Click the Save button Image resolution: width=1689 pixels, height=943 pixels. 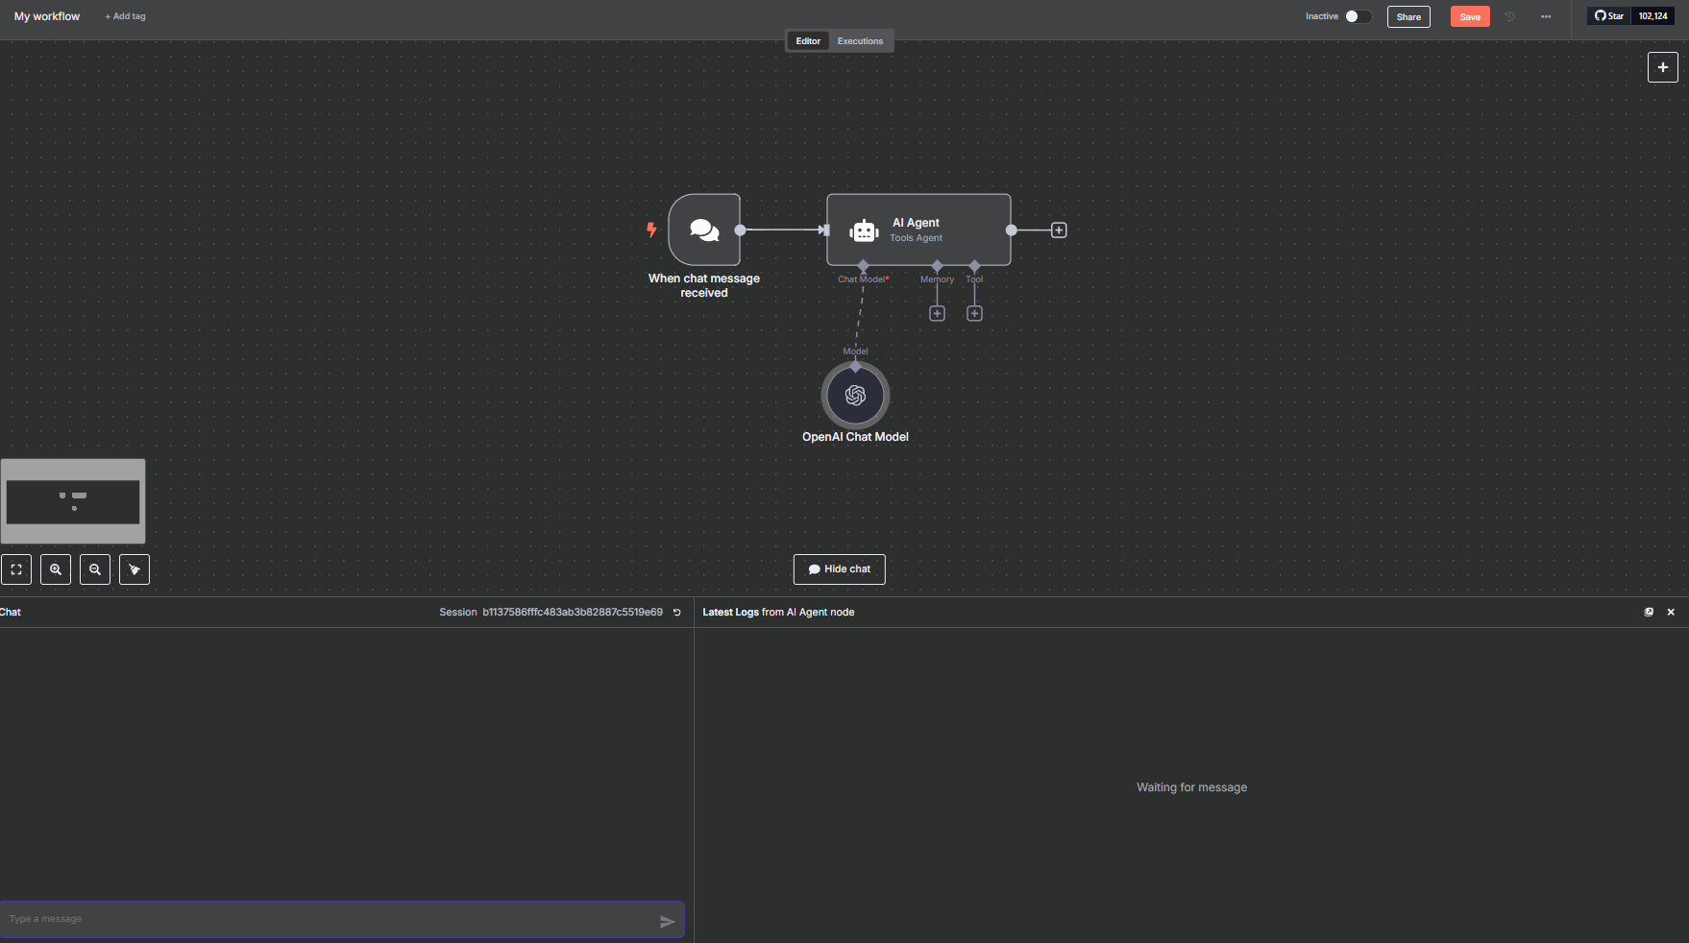[x=1469, y=16]
